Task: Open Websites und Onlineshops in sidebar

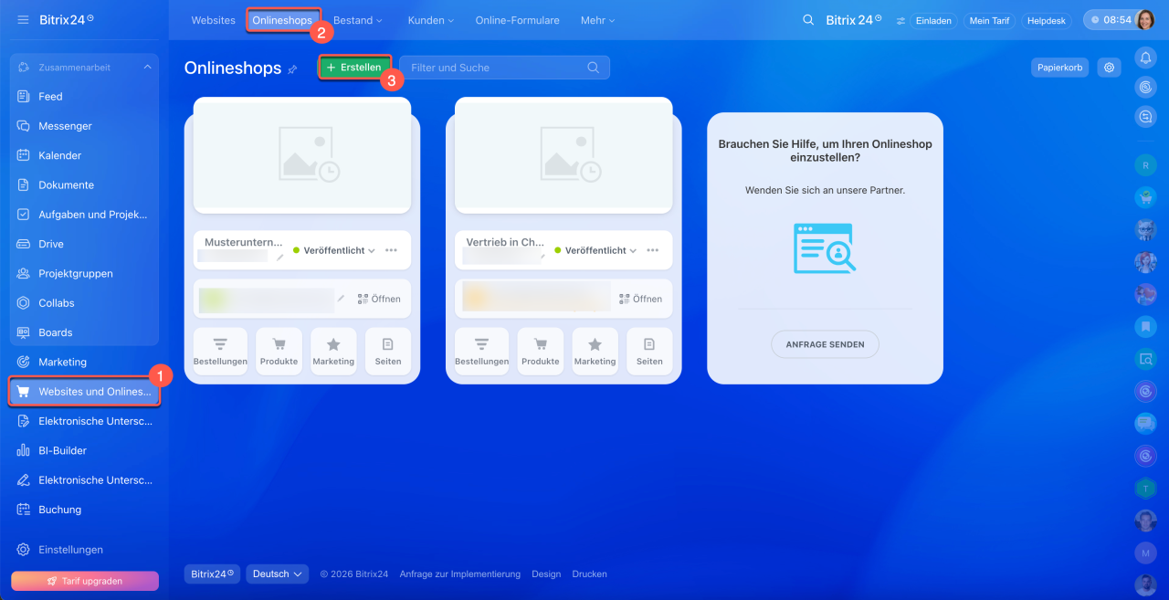Action: 84,392
